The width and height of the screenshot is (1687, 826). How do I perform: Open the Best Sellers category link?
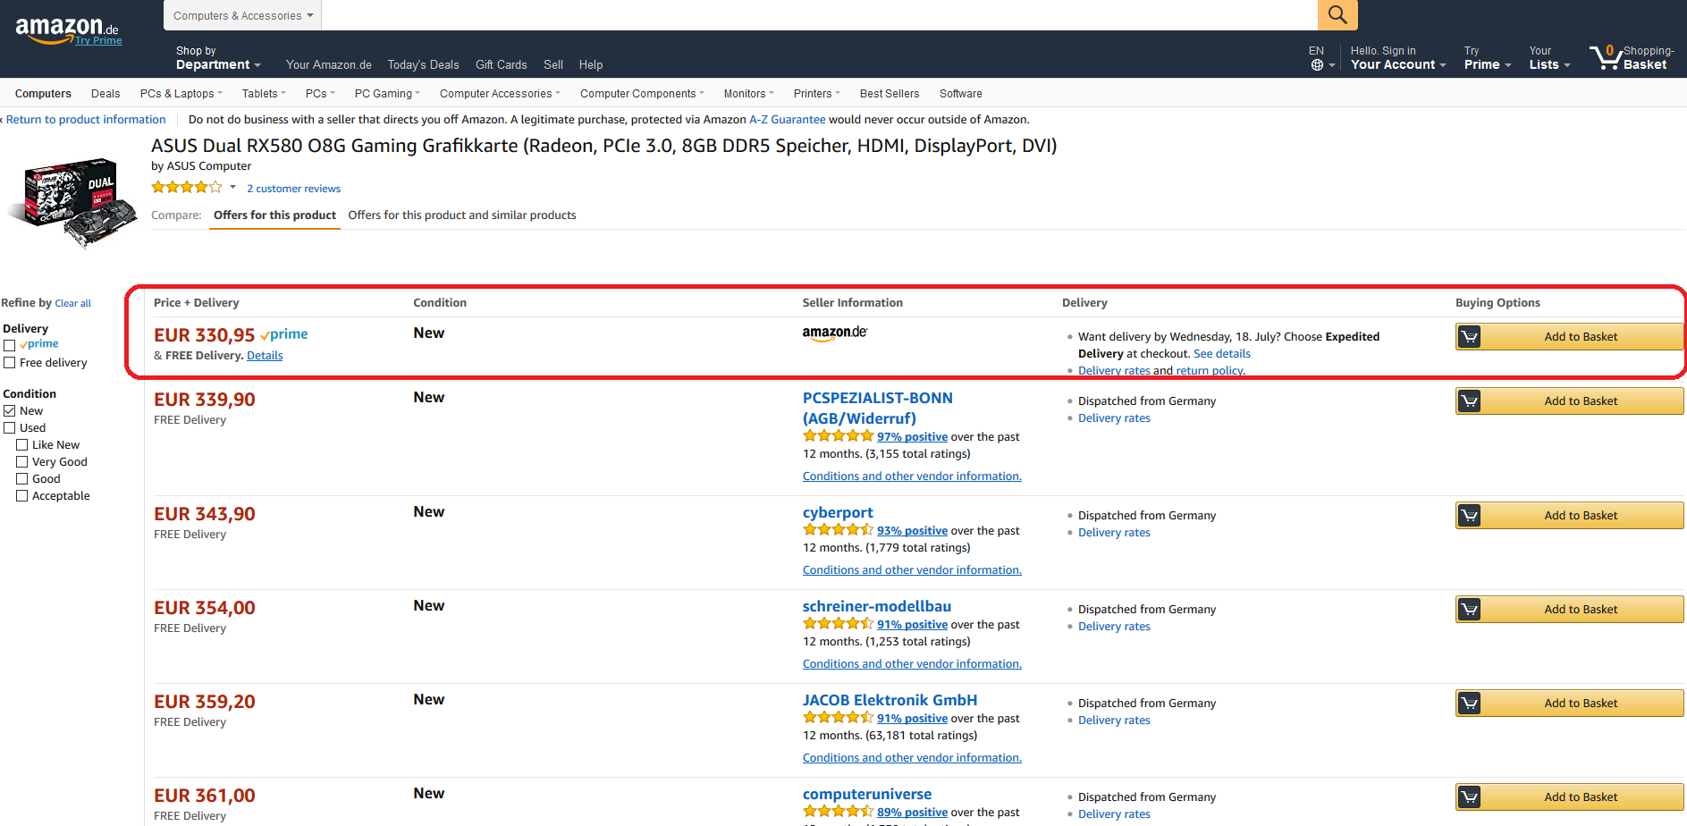coord(890,94)
